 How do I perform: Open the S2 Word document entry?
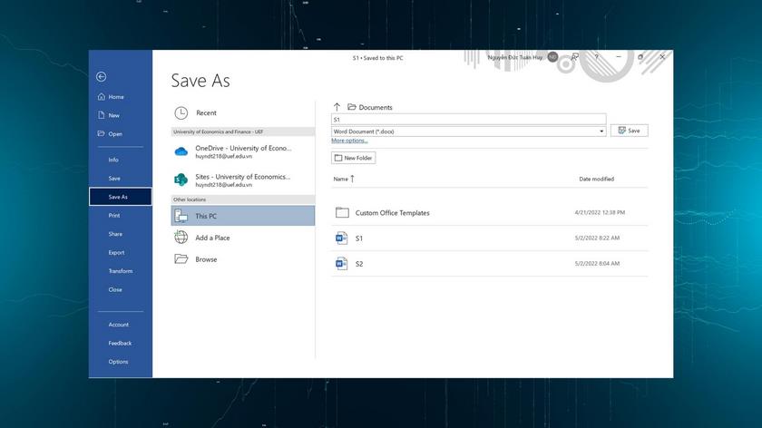[x=359, y=264]
